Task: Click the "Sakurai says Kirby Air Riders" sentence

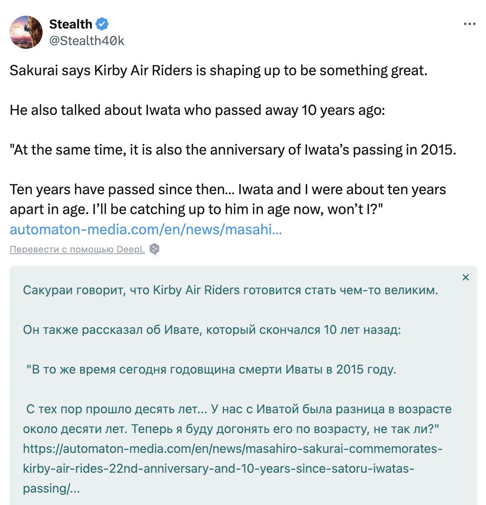Action: (x=218, y=71)
